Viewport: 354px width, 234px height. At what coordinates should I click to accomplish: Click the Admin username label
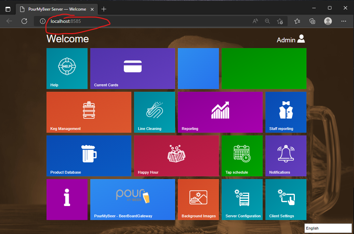point(286,40)
